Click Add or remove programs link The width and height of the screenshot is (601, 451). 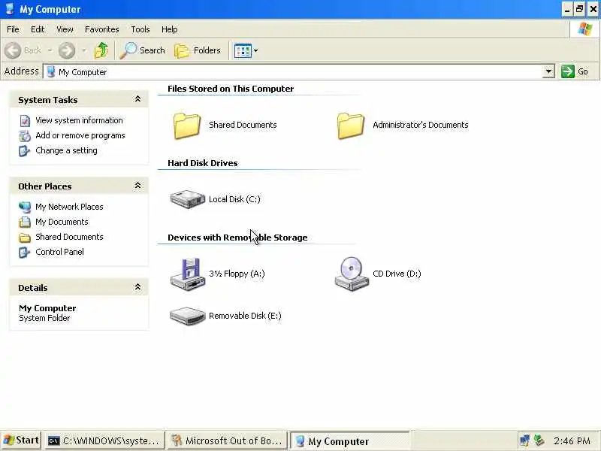[80, 135]
